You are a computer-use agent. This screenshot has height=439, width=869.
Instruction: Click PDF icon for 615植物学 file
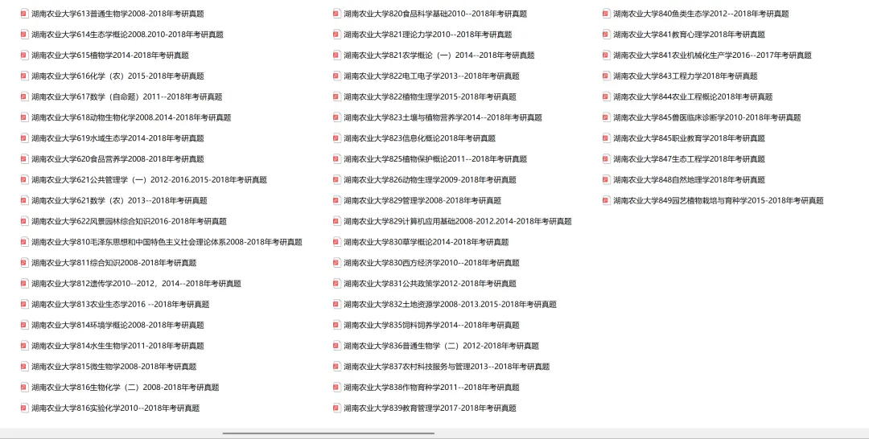(x=24, y=55)
